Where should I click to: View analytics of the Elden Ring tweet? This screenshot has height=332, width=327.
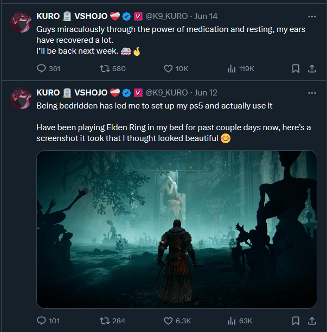pos(233,321)
